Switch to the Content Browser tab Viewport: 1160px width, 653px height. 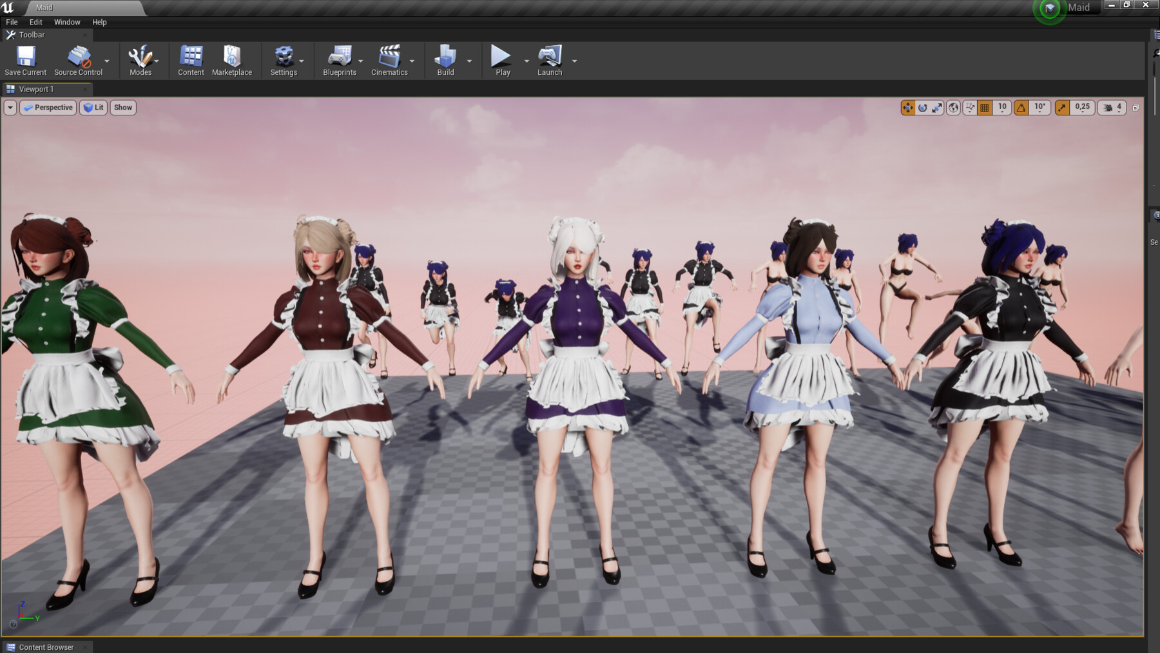45,647
